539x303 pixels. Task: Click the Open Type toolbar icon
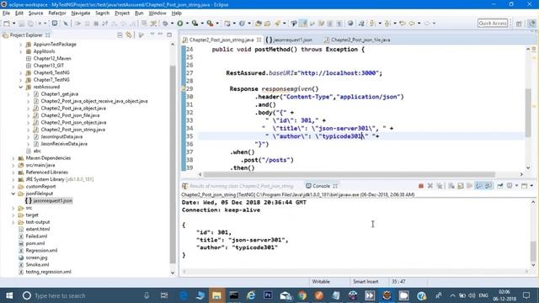(x=258, y=24)
